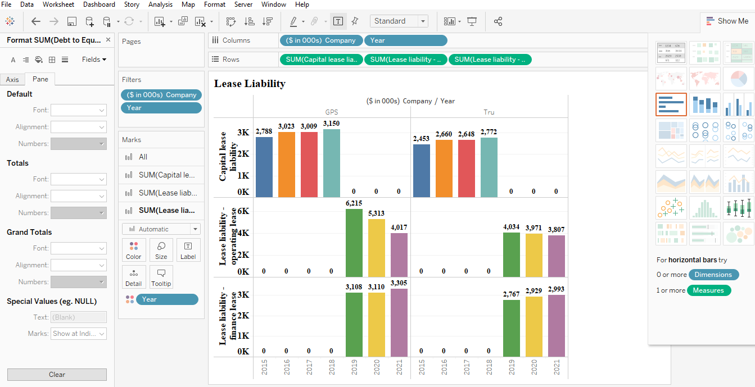Select the horizontal bars chart in Show Me
This screenshot has height=387, width=755.
(671, 104)
